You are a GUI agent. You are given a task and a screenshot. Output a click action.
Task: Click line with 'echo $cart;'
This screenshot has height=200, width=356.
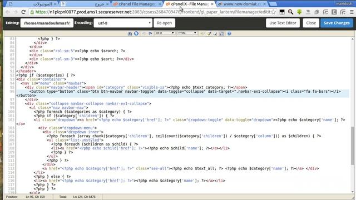[82, 59]
